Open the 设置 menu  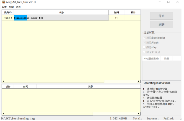pos(4,7)
